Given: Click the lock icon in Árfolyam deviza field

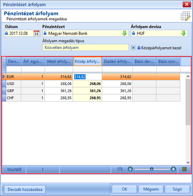Looking at the screenshot, I should [133, 33].
